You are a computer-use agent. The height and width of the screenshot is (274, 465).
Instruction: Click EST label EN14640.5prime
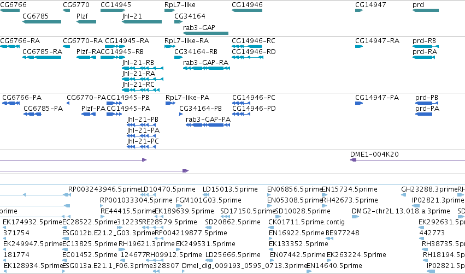click(334, 266)
